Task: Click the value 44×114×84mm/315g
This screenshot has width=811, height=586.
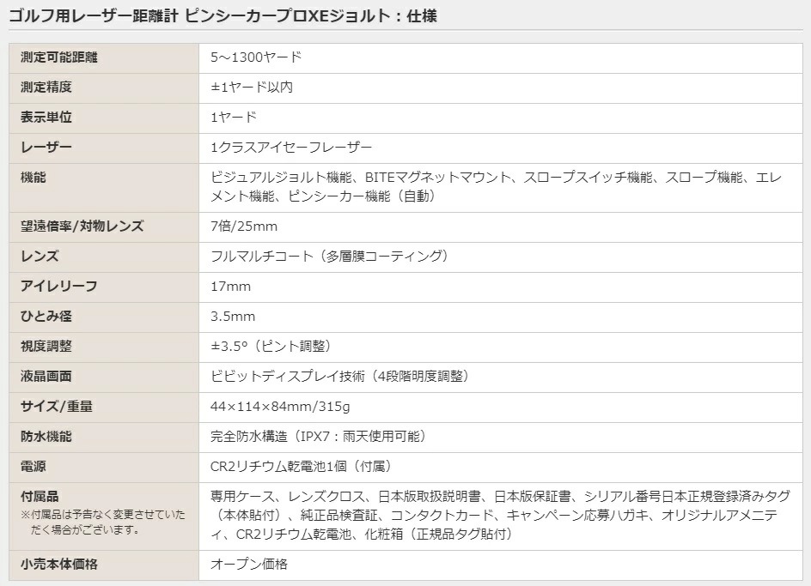Action: pyautogui.click(x=280, y=407)
